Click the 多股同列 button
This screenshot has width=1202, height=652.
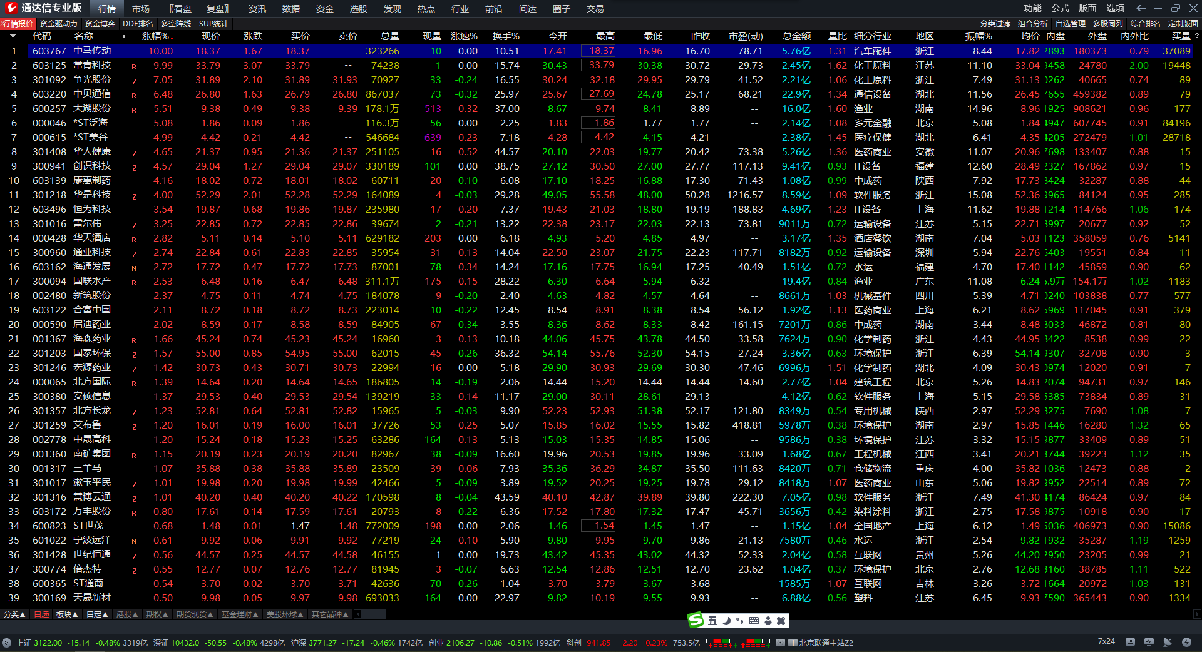click(x=1108, y=24)
